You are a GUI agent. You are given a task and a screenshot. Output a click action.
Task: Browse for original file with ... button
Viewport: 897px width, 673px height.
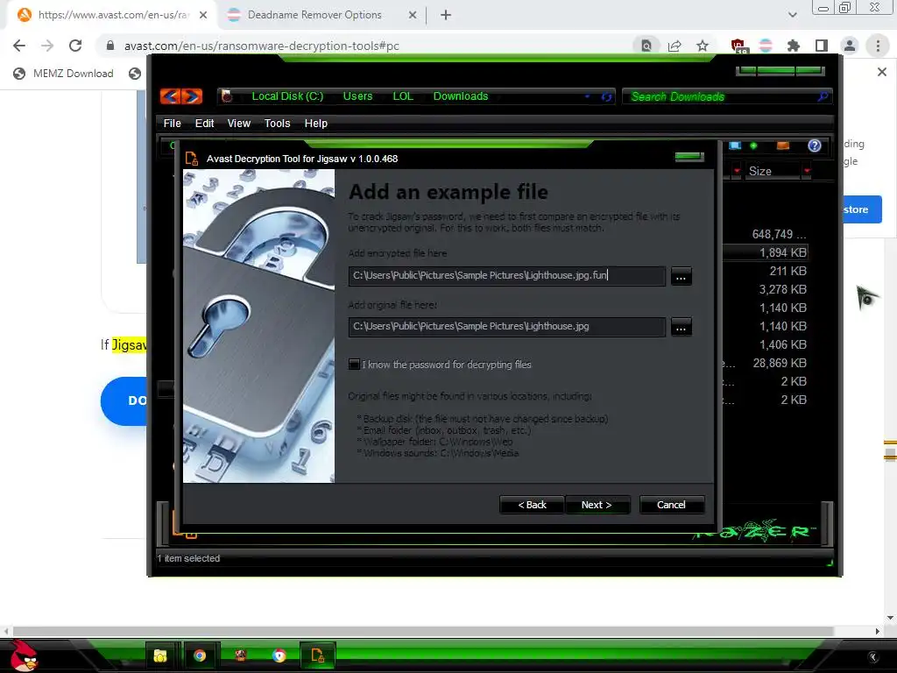pyautogui.click(x=681, y=327)
